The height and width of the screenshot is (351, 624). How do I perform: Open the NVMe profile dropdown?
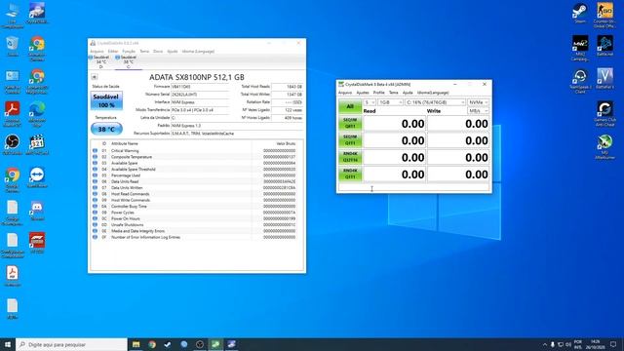coord(478,102)
